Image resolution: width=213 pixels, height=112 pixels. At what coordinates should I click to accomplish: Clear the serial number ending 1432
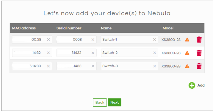93,53
